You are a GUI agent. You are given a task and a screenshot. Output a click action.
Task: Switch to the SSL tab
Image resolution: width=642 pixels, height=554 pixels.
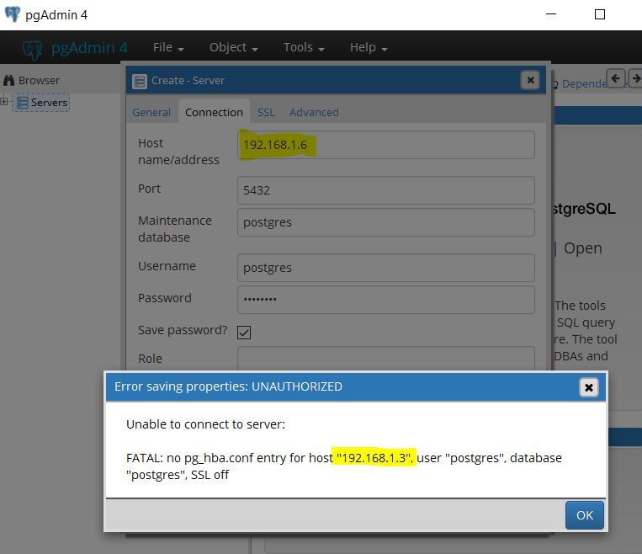tap(266, 112)
